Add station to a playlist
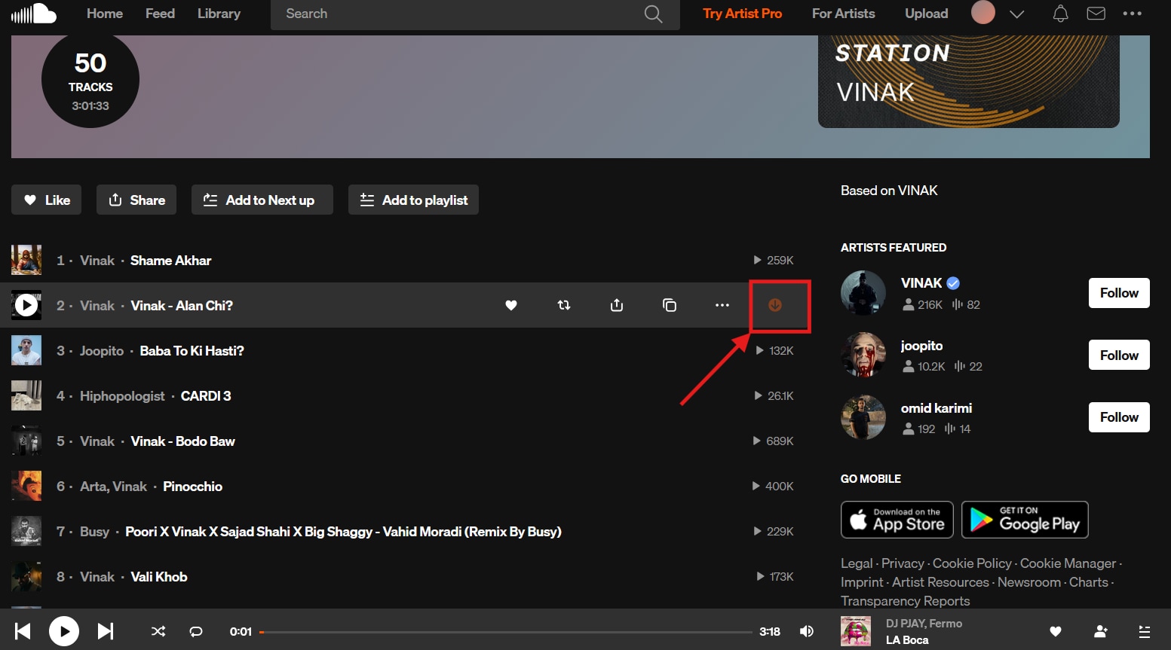 pyautogui.click(x=412, y=200)
